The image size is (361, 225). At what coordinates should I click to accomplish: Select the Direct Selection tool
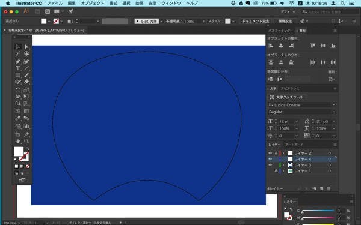coord(26,47)
